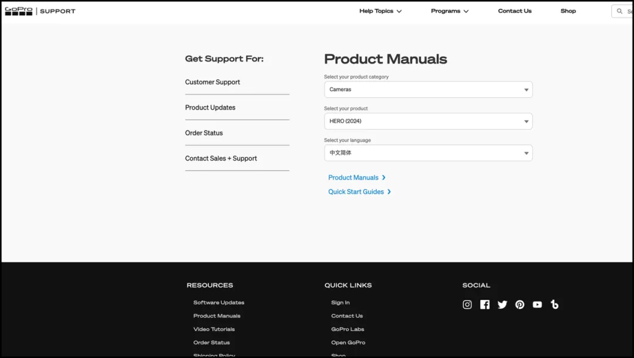Image resolution: width=634 pixels, height=358 pixels.
Task: Open GoPro's Pinterest page icon
Action: [520, 305]
